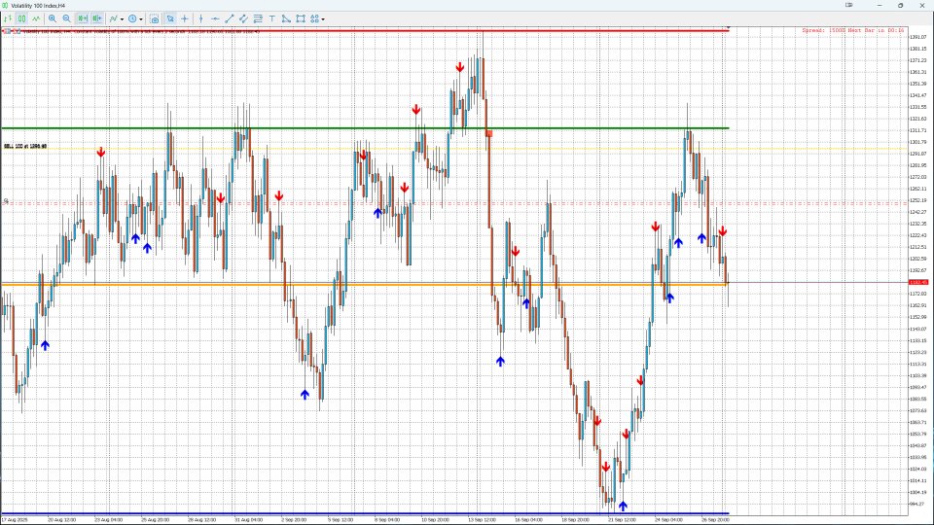The height and width of the screenshot is (525, 934).
Task: Click the 23 Aug 04:00 time label
Action: 108,519
